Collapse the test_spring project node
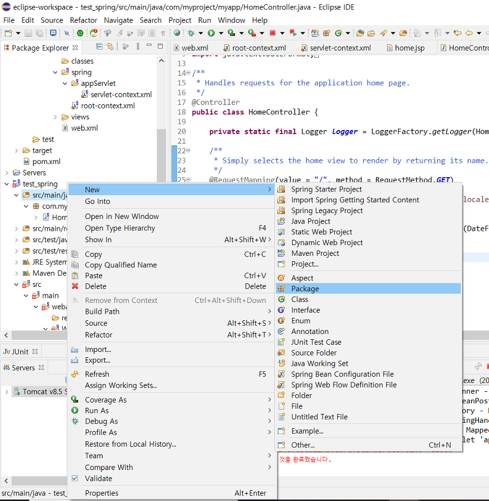This screenshot has height=501, width=489. (7, 184)
